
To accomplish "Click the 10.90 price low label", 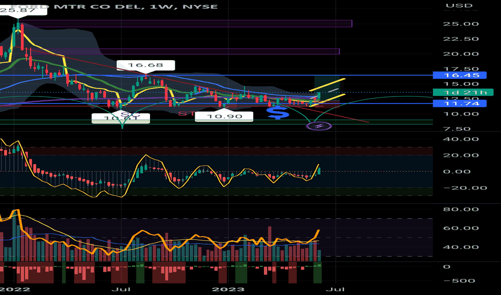I will [x=224, y=116].
